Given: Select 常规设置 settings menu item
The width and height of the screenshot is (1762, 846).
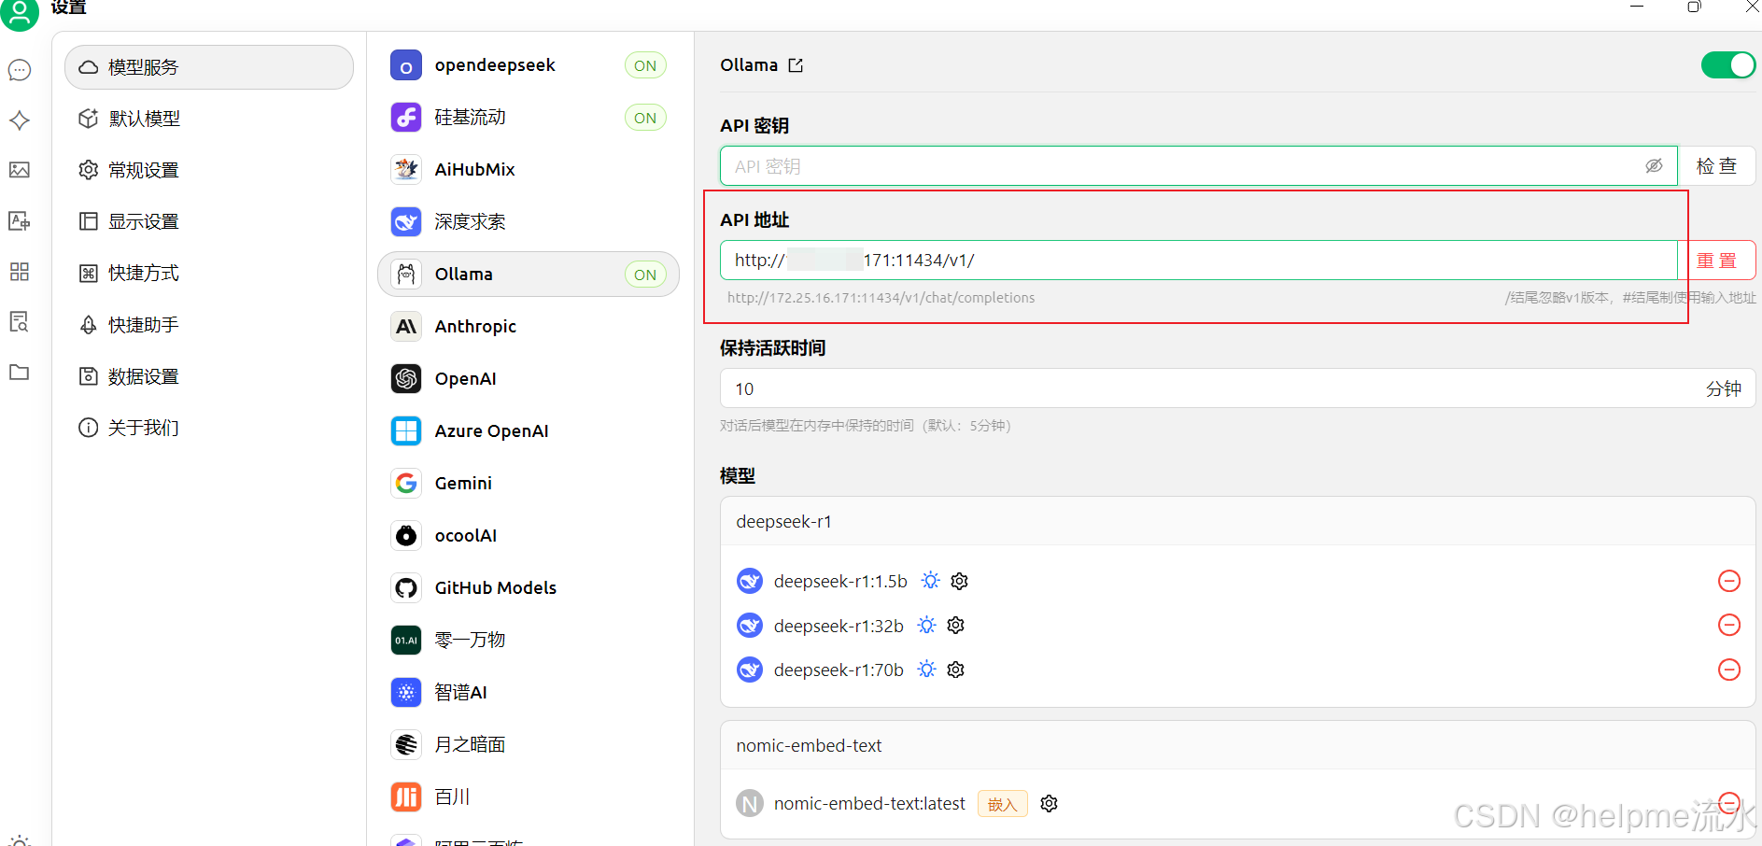Looking at the screenshot, I should tap(209, 170).
